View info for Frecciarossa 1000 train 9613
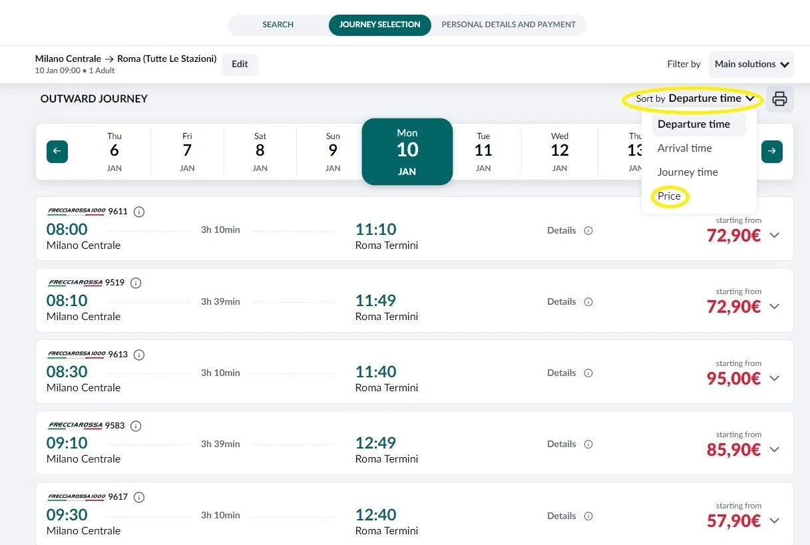The height and width of the screenshot is (545, 810). 138,355
